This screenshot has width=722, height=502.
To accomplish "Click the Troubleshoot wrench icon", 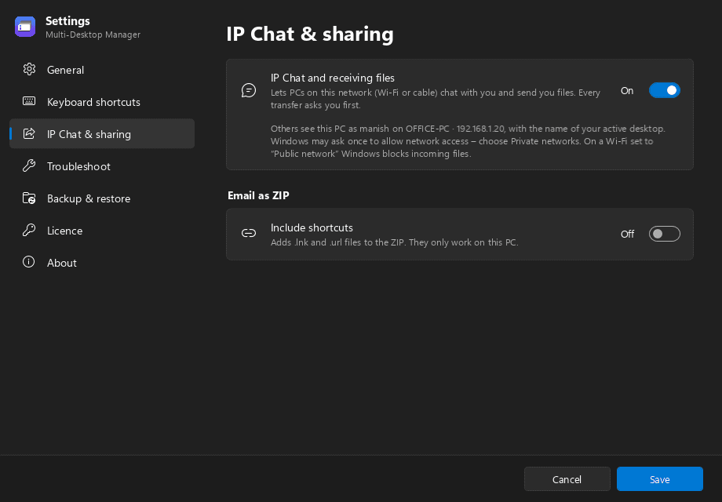I will 29,166.
